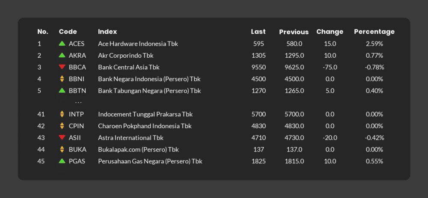Viewport: 428px width, 198px height.
Task: Open Astra International Tbk entry
Action: (131, 138)
